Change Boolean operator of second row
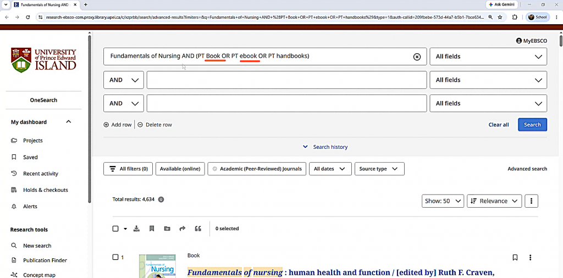 coord(124,80)
